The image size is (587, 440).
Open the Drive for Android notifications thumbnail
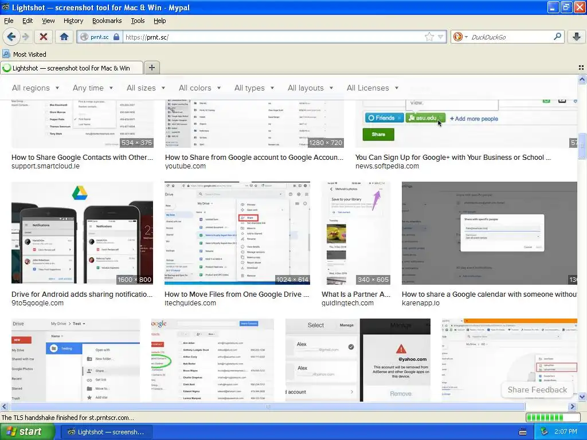[x=83, y=233]
